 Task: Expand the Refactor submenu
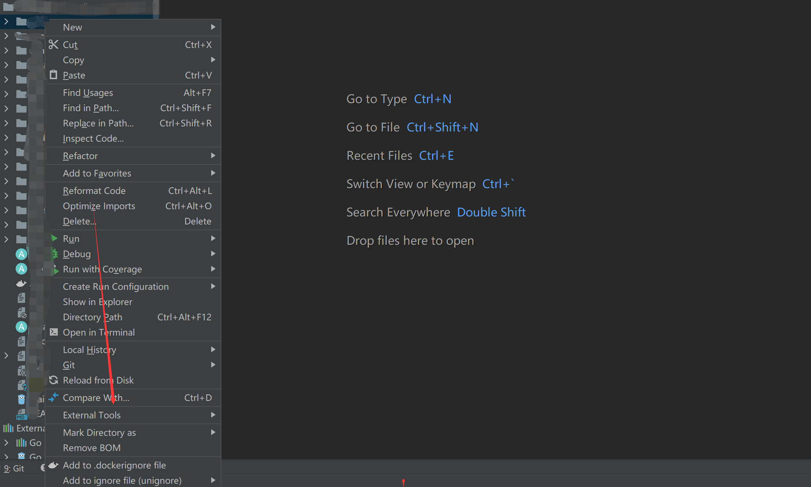(x=134, y=155)
